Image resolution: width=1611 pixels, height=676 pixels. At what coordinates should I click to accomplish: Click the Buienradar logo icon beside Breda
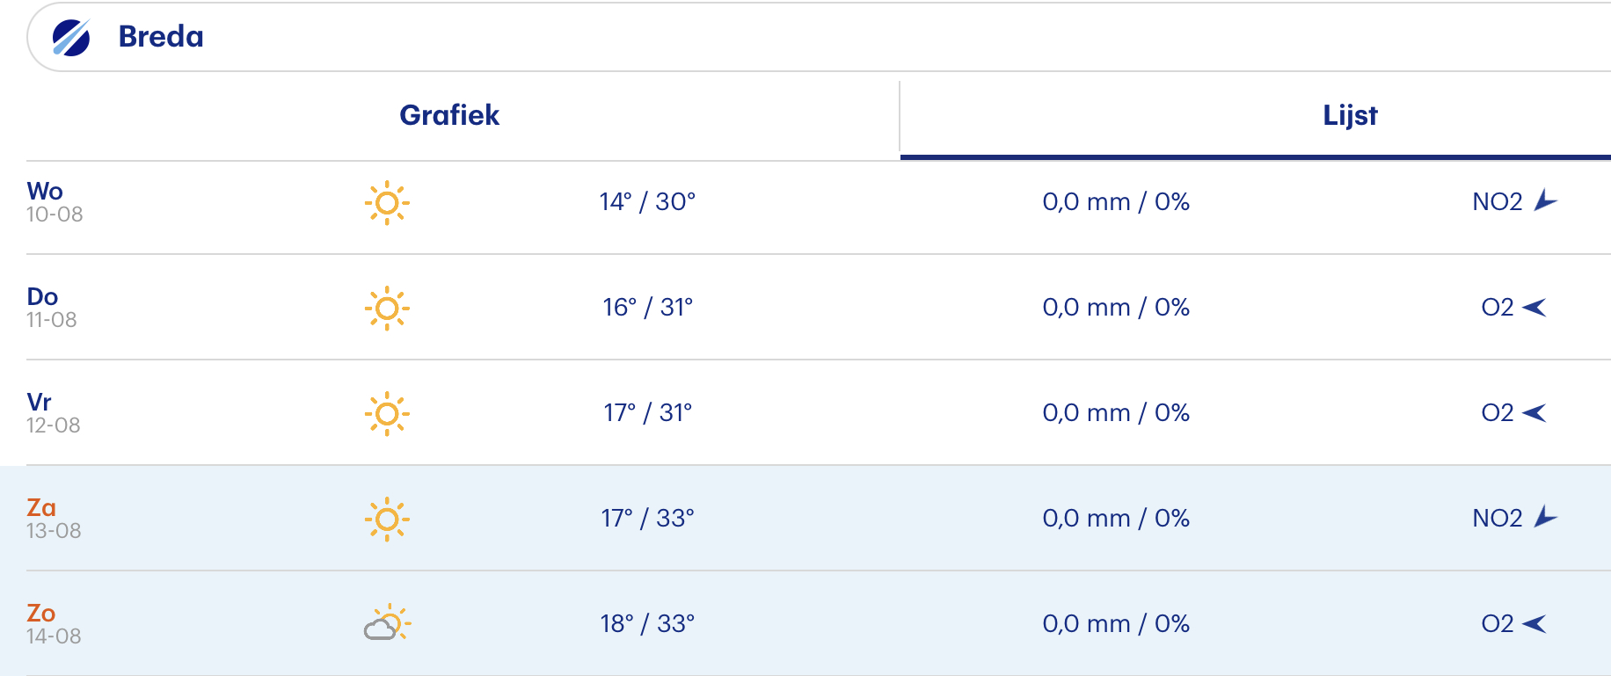click(71, 37)
